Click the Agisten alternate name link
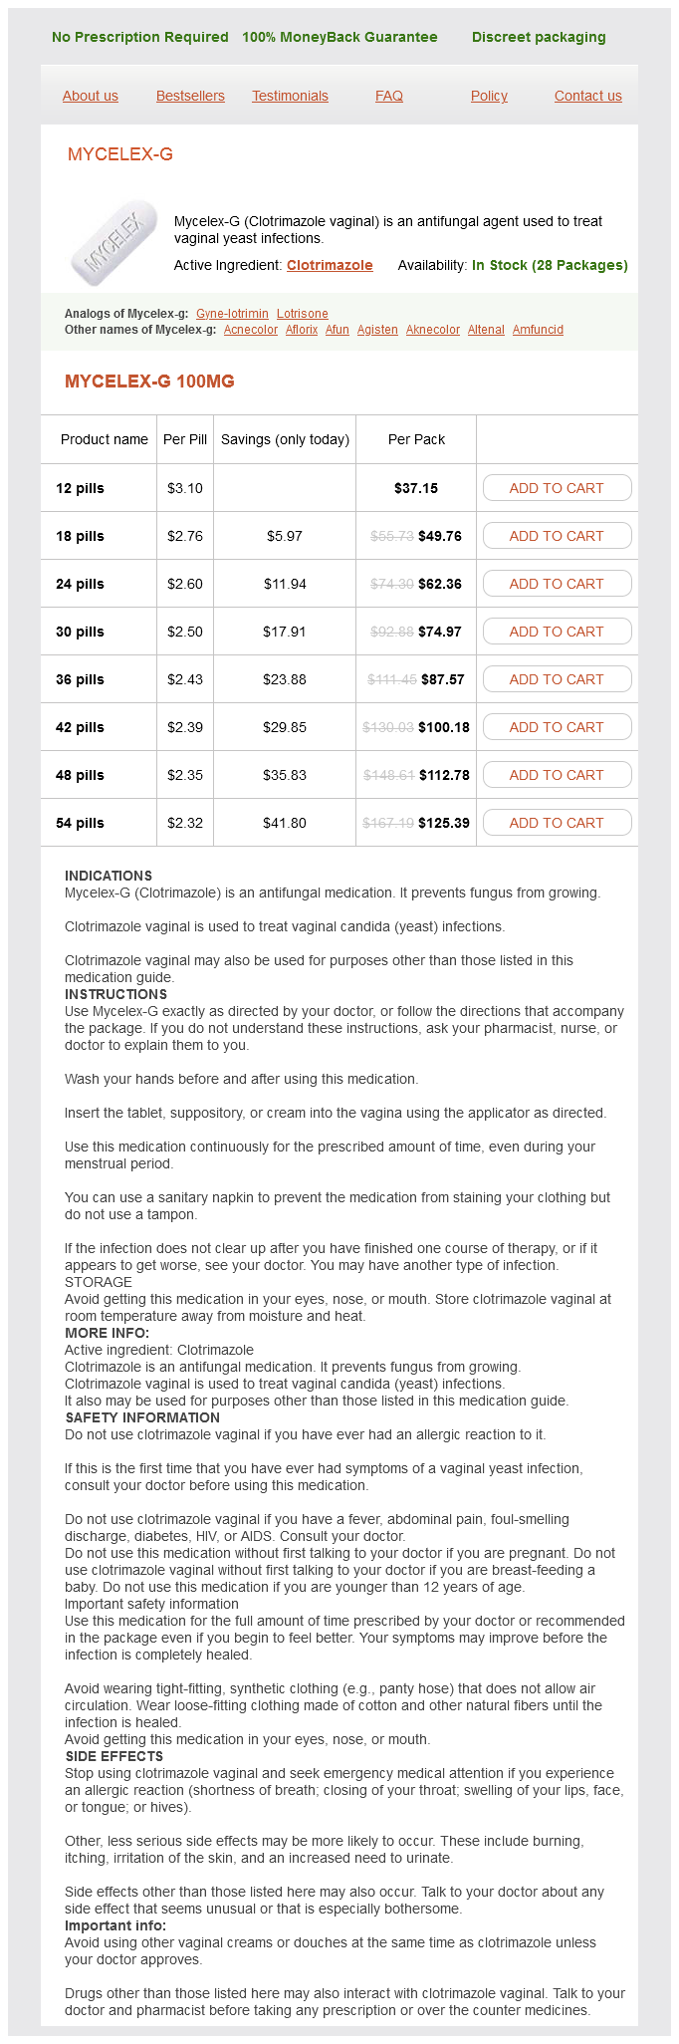This screenshot has width=679, height=2044. pos(377,330)
